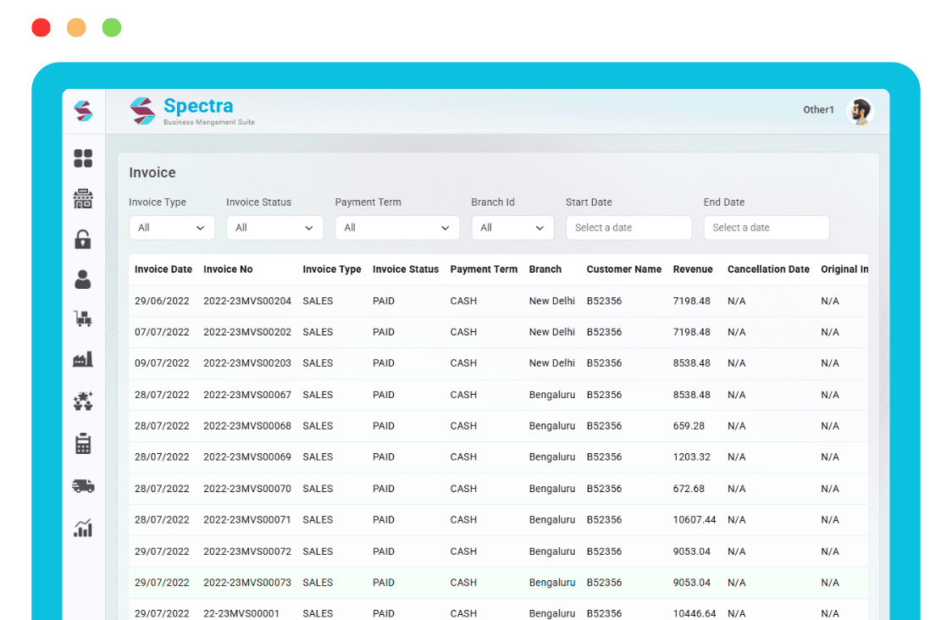Select invoice row 2022-23MVS00204
Screen dimensions: 952x620
(246, 302)
